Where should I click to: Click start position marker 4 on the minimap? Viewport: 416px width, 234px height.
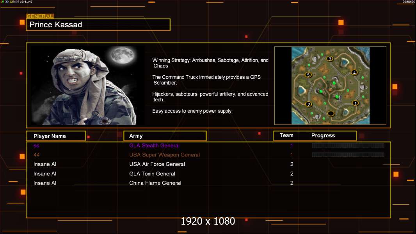coord(354,73)
